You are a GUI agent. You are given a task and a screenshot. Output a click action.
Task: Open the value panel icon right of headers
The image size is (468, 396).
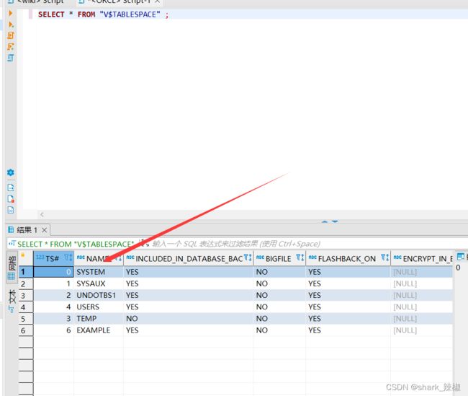pos(461,257)
